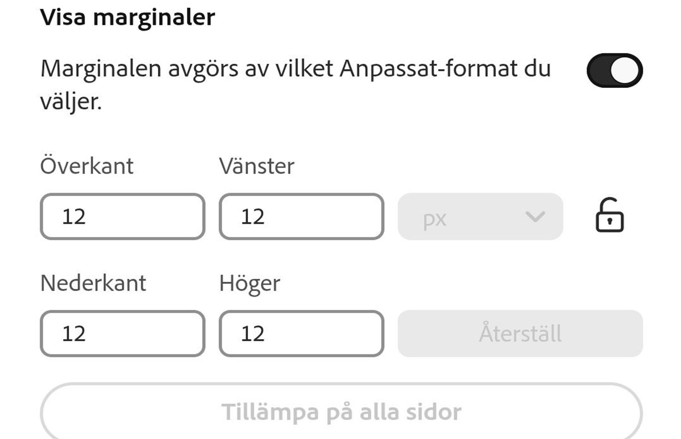Select the Överkant label text
The width and height of the screenshot is (681, 439).
tap(86, 165)
